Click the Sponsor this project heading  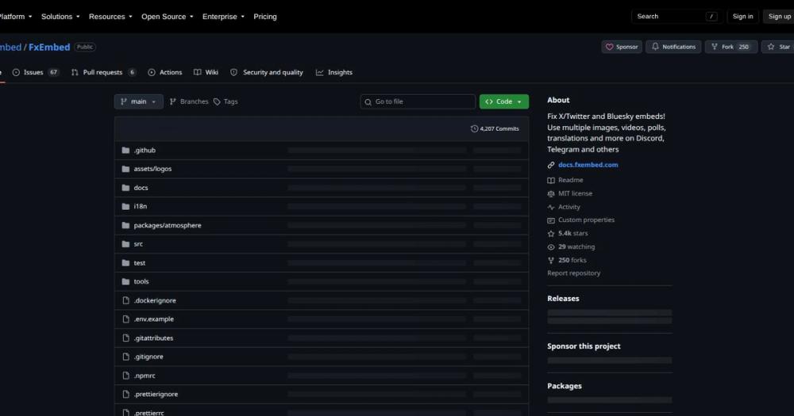584,346
